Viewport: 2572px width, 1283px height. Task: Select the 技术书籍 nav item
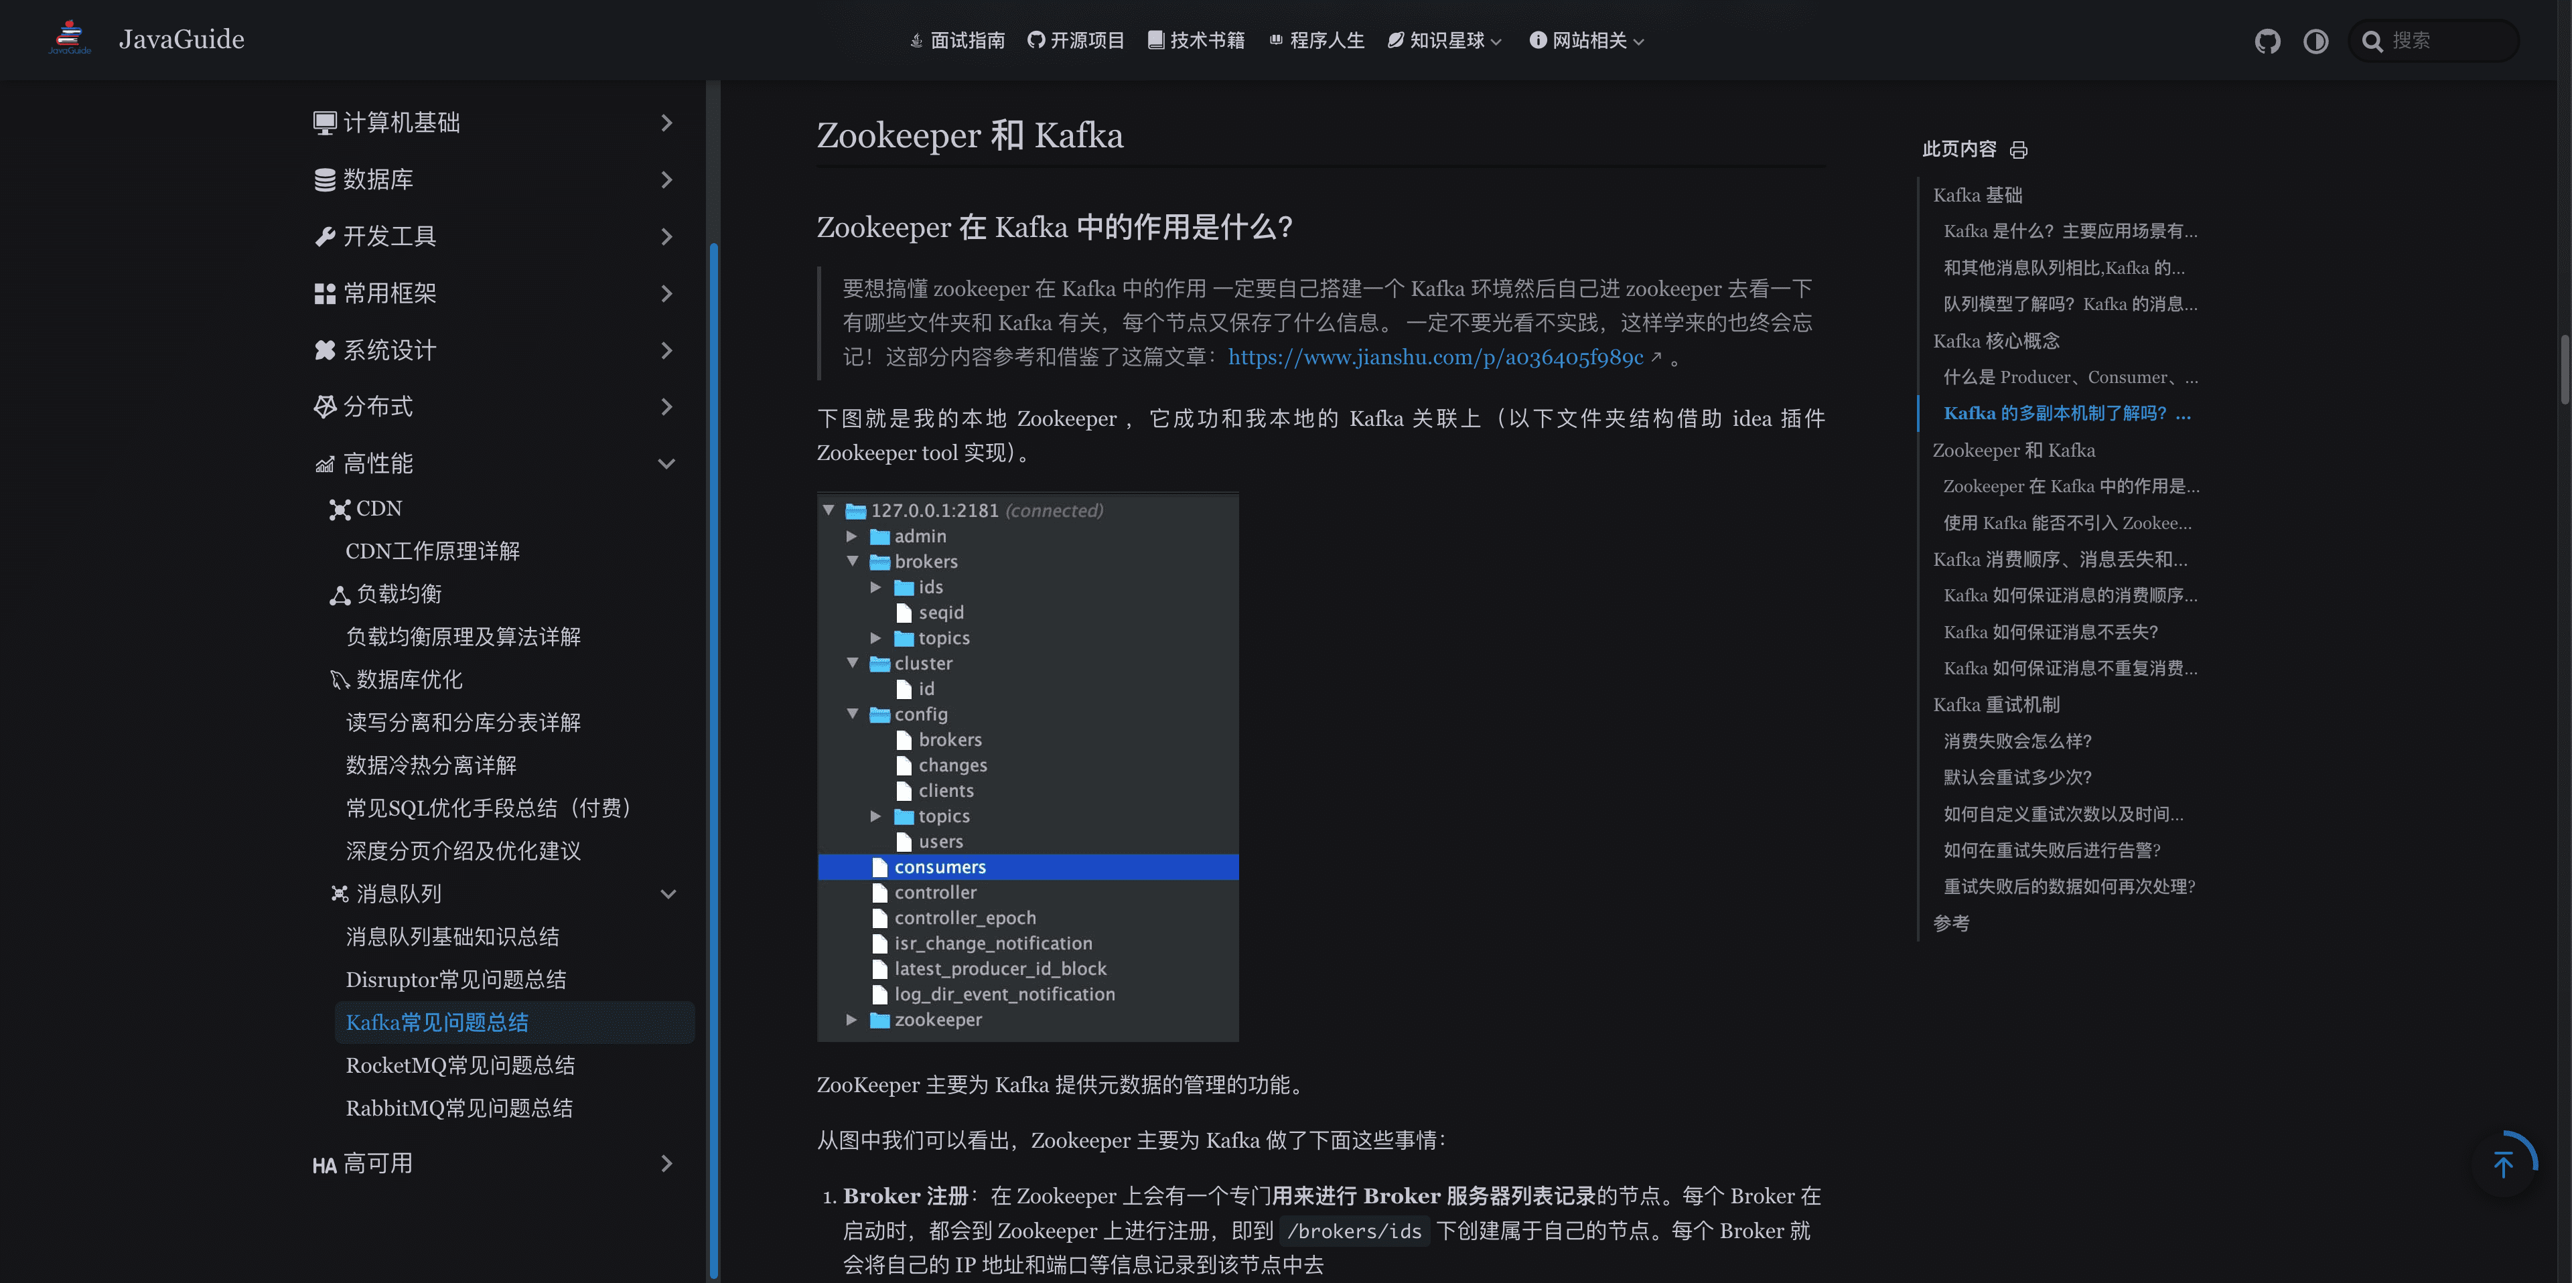coord(1195,40)
